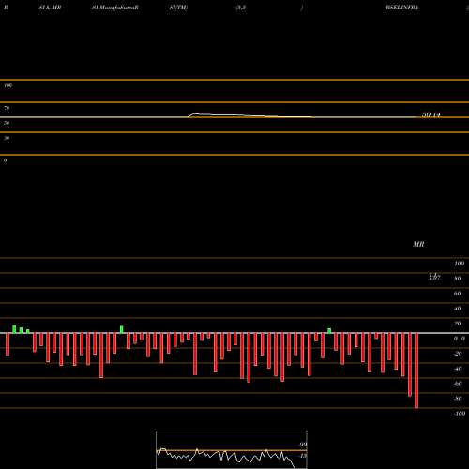
Task: Select the tallest red bar reaching -100
Action: click(416, 371)
